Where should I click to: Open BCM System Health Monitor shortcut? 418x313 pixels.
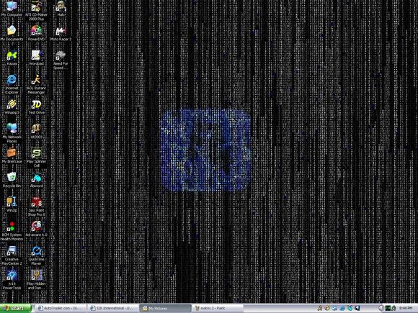12,230
